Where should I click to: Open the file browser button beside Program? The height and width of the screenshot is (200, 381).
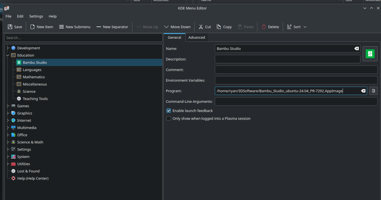(x=373, y=91)
